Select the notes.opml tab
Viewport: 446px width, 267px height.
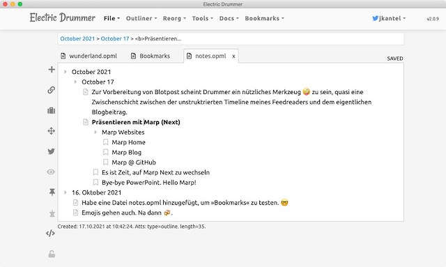pos(210,56)
